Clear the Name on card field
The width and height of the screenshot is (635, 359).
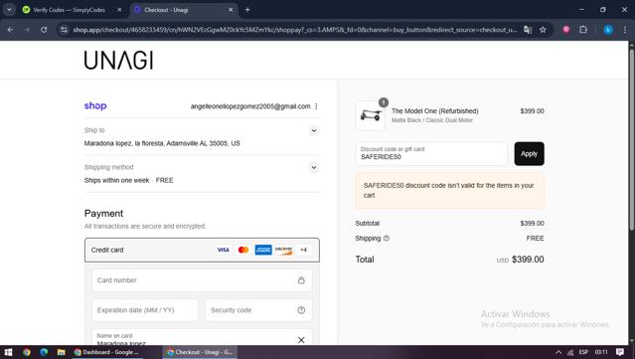[301, 340]
